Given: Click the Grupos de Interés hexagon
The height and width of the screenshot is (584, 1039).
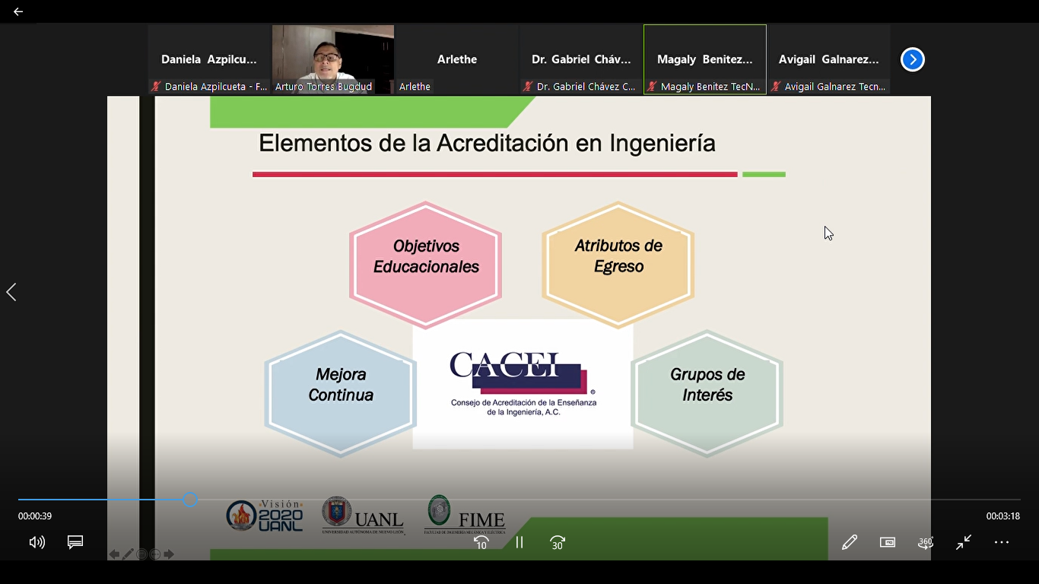Looking at the screenshot, I should pyautogui.click(x=707, y=393).
